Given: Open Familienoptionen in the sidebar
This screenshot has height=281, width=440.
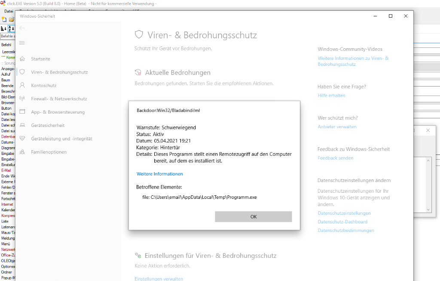Looking at the screenshot, I should 49,152.
